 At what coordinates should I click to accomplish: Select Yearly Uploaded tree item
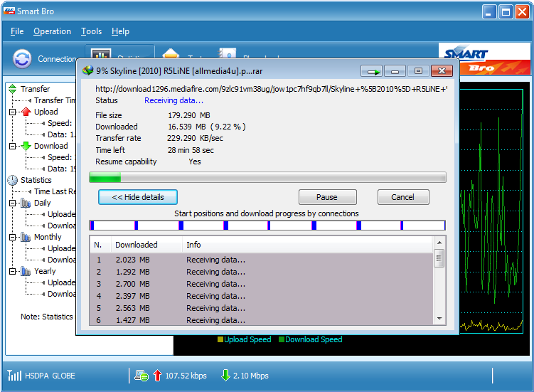pyautogui.click(x=61, y=282)
